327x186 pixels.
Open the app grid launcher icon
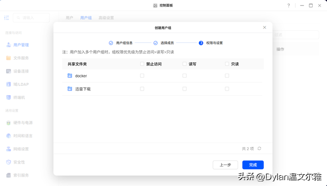6,18
